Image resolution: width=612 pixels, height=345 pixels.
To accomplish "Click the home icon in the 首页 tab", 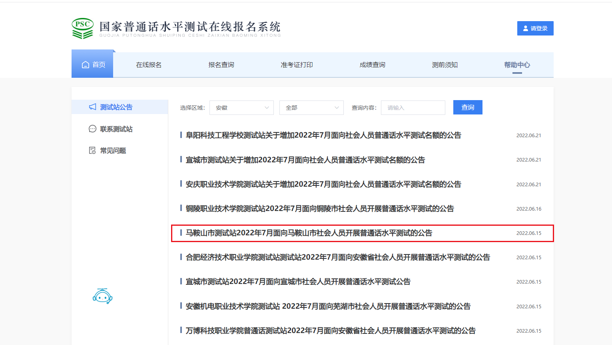I will (x=86, y=65).
